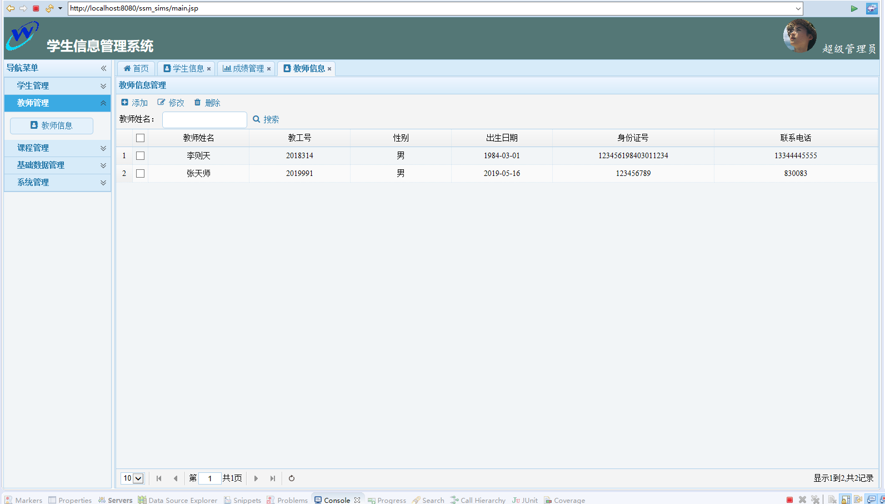Jump to last page in pagination
Image resolution: width=885 pixels, height=504 pixels.
(x=272, y=478)
